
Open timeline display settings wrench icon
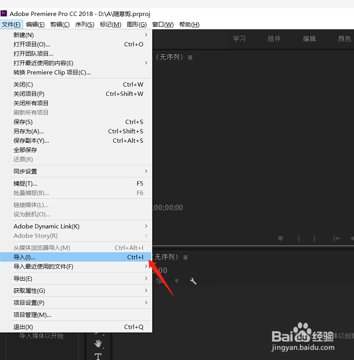(193, 281)
